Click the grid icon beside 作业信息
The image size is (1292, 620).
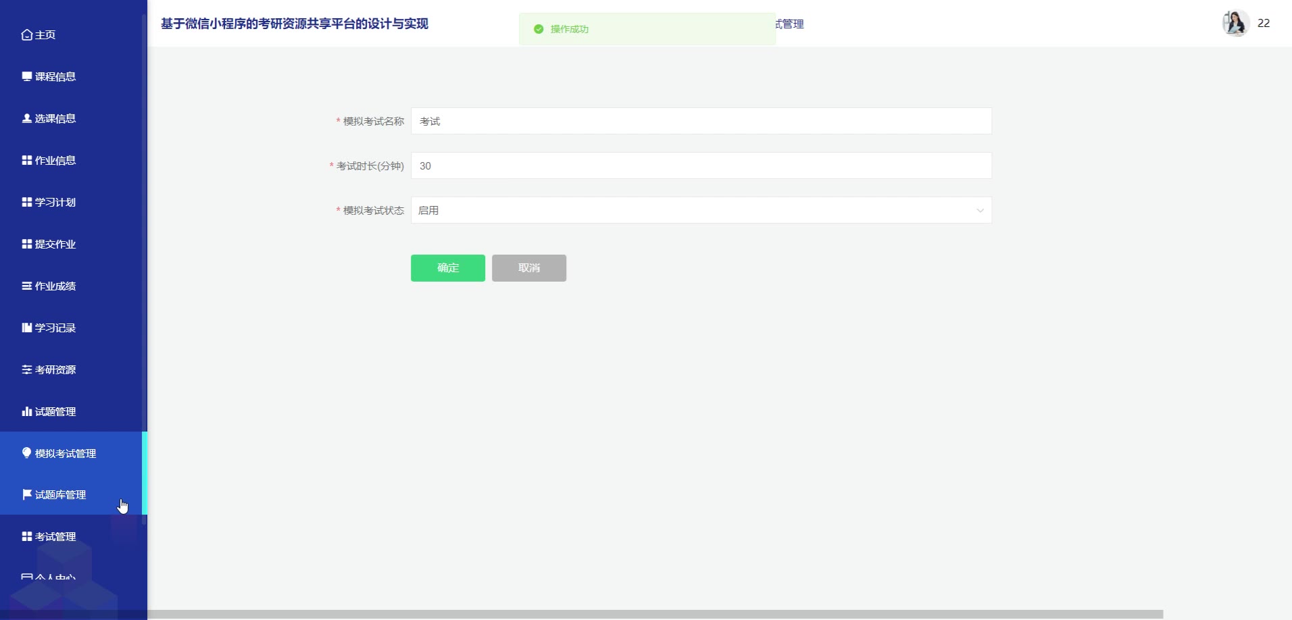point(27,160)
